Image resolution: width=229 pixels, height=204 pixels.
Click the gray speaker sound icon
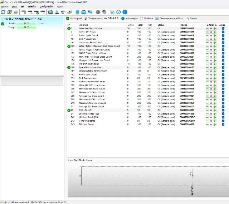[x=104, y=12]
